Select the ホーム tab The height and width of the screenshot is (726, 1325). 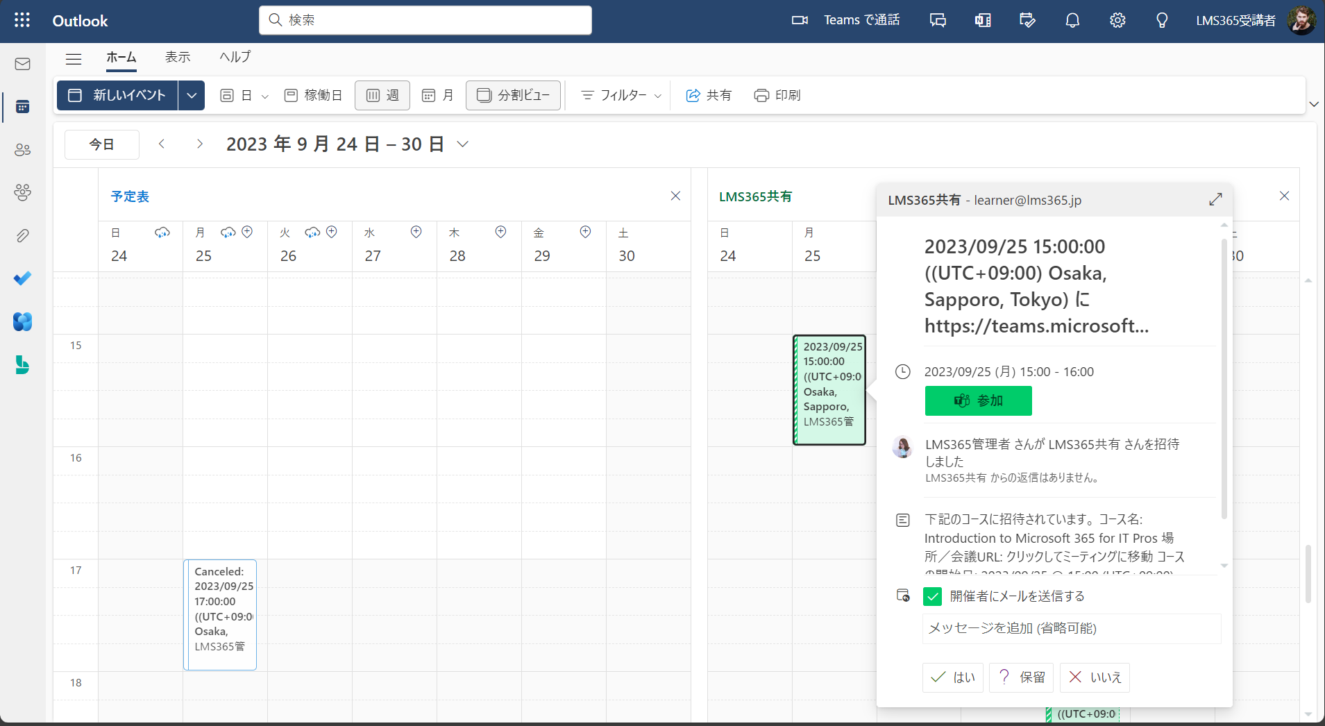tap(121, 57)
